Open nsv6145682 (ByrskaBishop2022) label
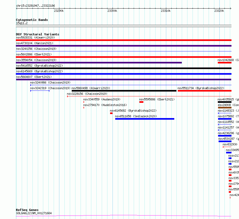Screen dimensions: 239x219 133,111
